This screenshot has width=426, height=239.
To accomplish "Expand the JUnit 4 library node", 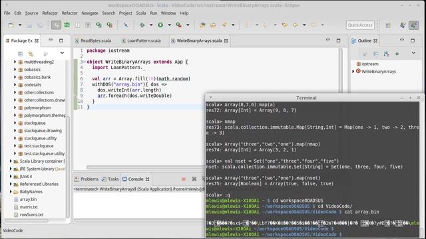I will coord(11,176).
